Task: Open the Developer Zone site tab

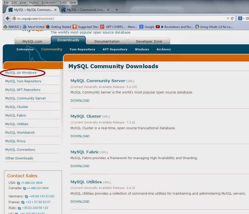Action: coord(149,41)
